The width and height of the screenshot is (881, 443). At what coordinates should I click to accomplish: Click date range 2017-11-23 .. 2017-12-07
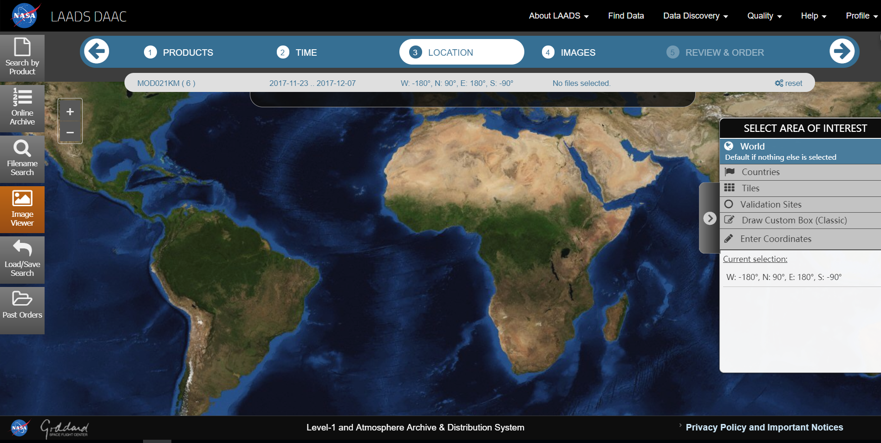[313, 83]
